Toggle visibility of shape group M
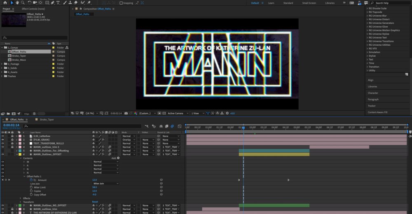The width and height of the screenshot is (412, 214). pos(3,162)
